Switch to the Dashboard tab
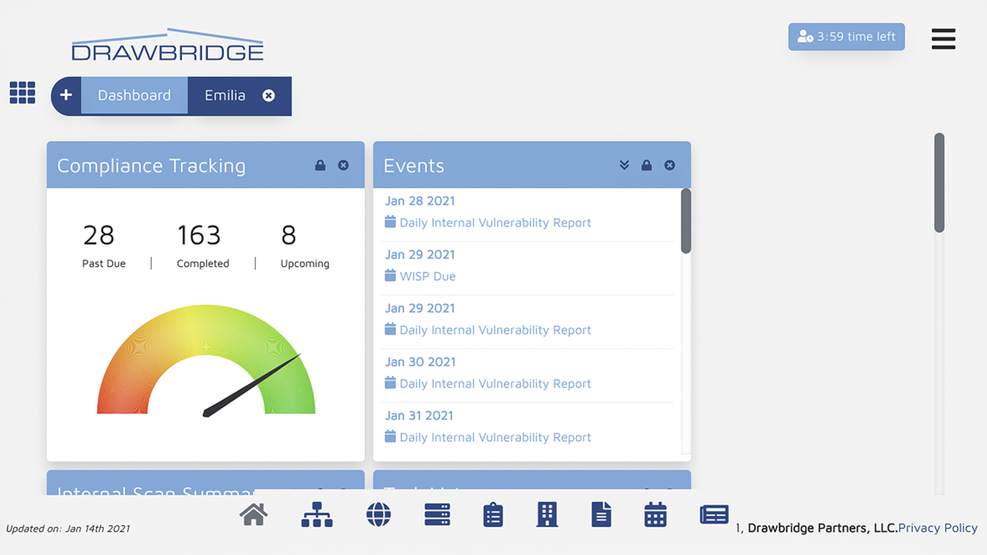 134,95
